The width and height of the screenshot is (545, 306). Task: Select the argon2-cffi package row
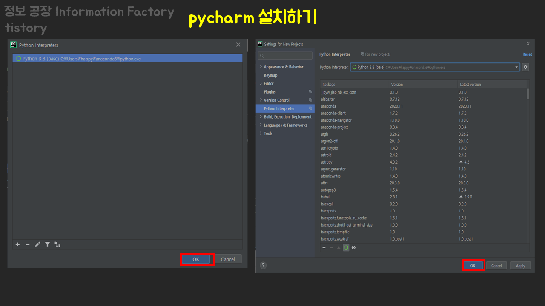(424, 141)
